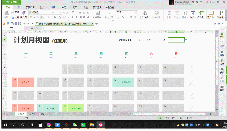The image size is (227, 131).
Task: Open the font size dropdown
Action: pyautogui.click(x=61, y=12)
